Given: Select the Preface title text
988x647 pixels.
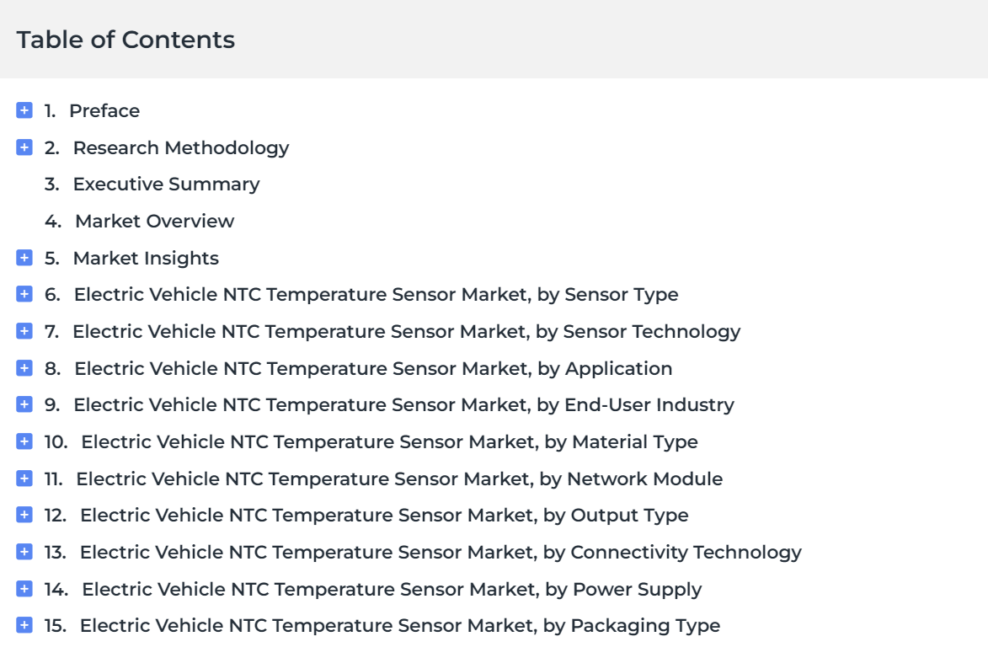Looking at the screenshot, I should point(104,111).
